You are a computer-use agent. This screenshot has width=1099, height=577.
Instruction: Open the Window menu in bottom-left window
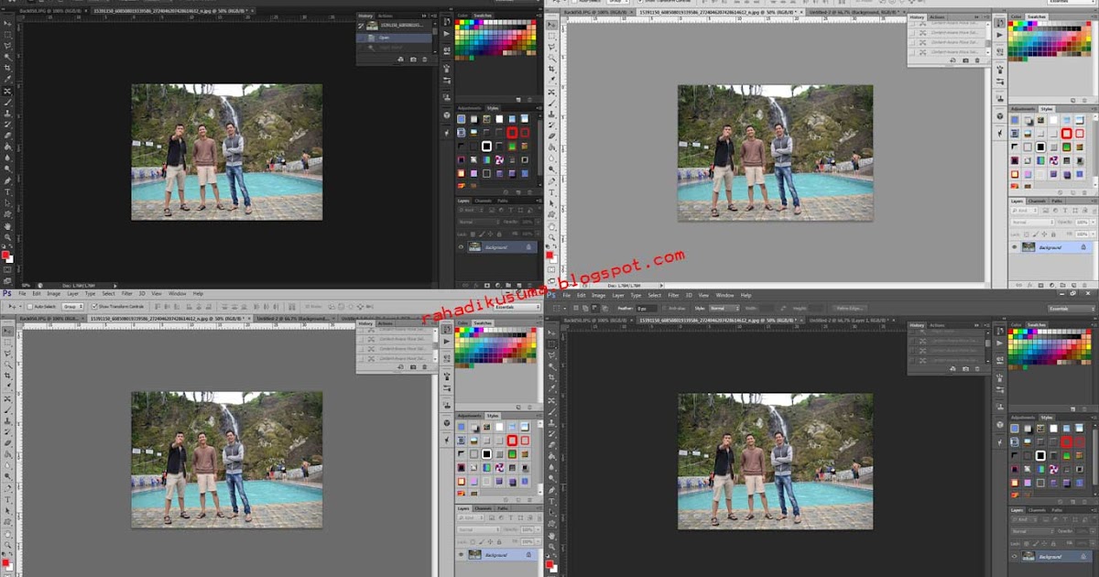coord(177,294)
